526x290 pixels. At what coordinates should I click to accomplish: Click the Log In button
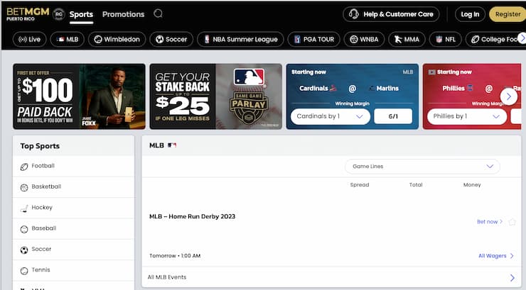pos(470,14)
